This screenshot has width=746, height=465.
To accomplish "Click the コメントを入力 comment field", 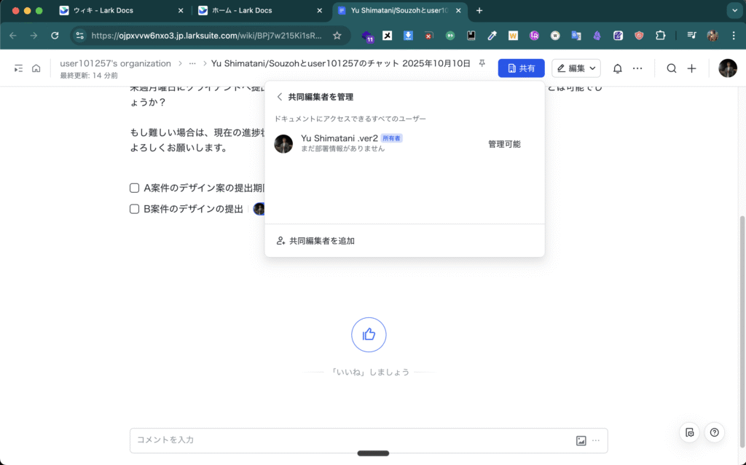I will pos(350,440).
